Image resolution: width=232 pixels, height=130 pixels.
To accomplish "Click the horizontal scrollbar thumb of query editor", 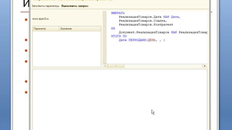I will tap(116, 66).
